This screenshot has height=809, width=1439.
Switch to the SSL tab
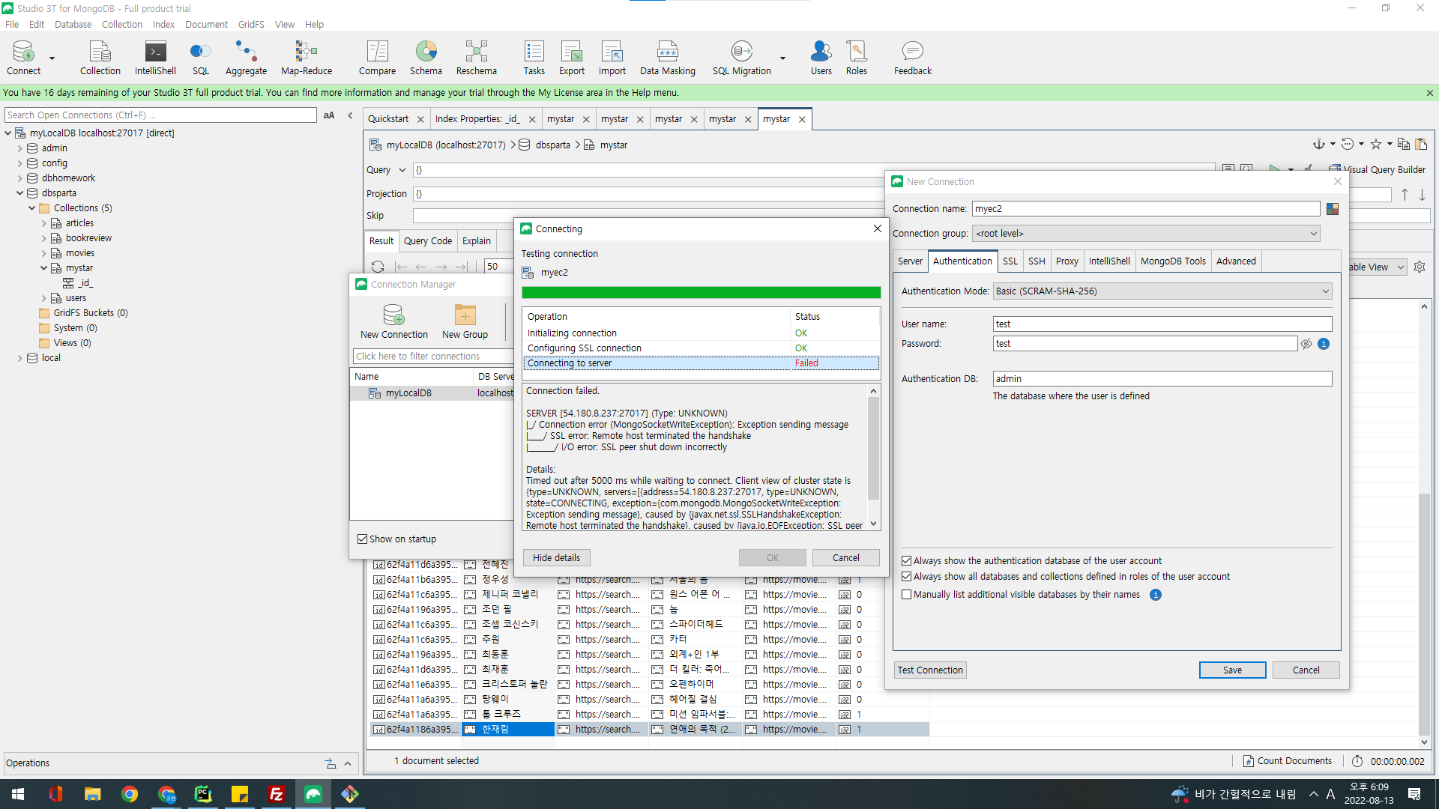1010,261
